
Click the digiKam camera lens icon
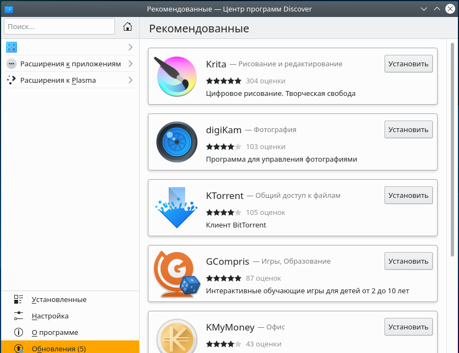coord(176,142)
